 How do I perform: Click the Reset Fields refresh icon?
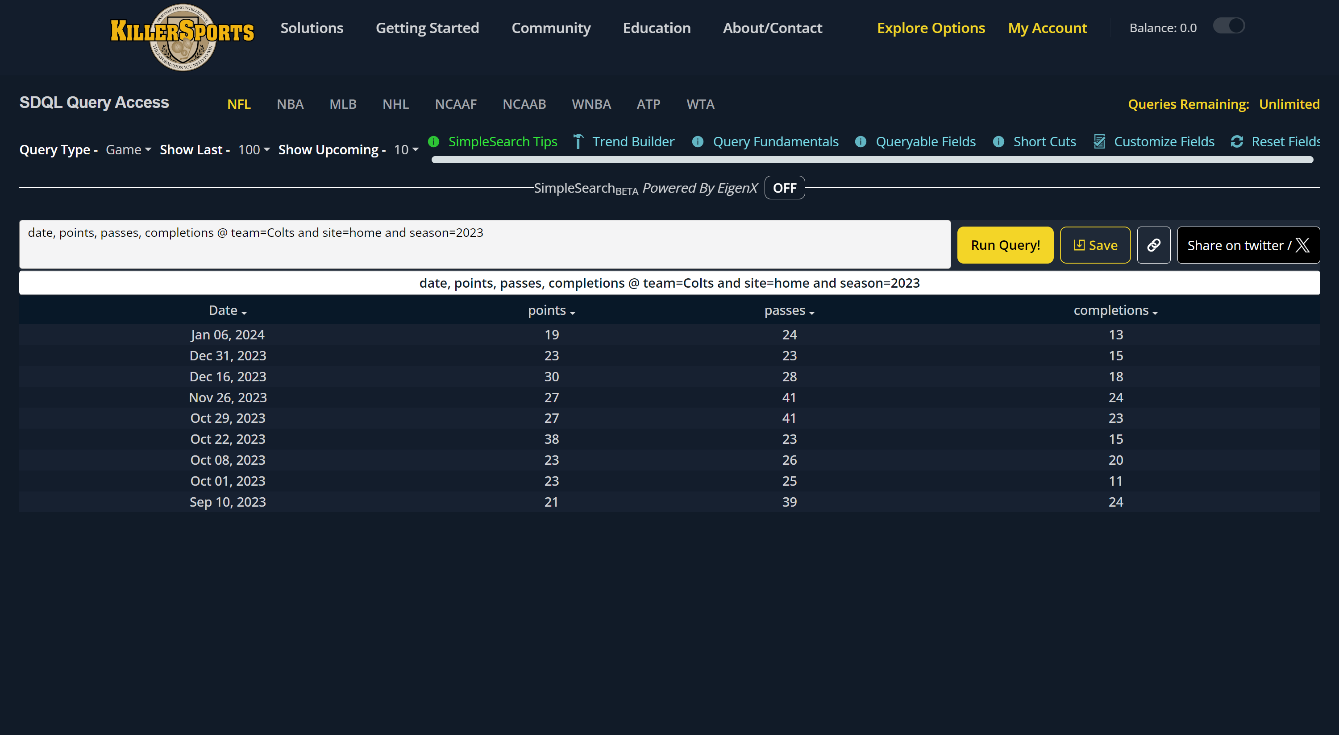(x=1237, y=142)
